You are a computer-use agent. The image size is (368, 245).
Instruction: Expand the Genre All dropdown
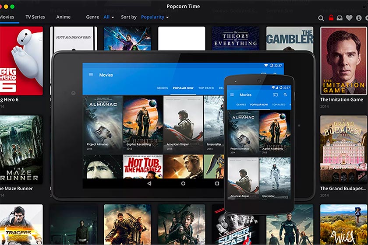(109, 17)
